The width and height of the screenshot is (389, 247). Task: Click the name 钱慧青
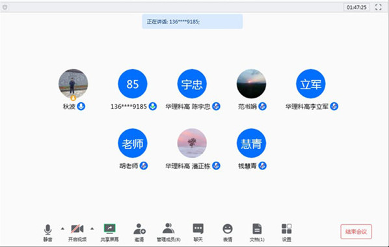coord(247,166)
